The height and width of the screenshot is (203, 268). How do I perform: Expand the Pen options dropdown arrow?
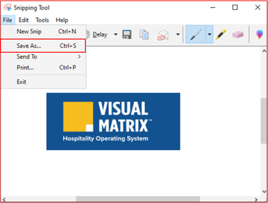click(x=209, y=35)
